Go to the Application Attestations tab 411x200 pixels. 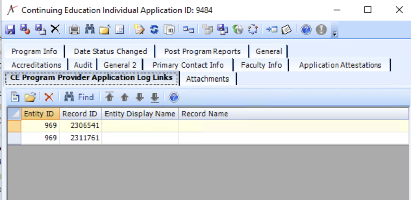click(x=340, y=65)
